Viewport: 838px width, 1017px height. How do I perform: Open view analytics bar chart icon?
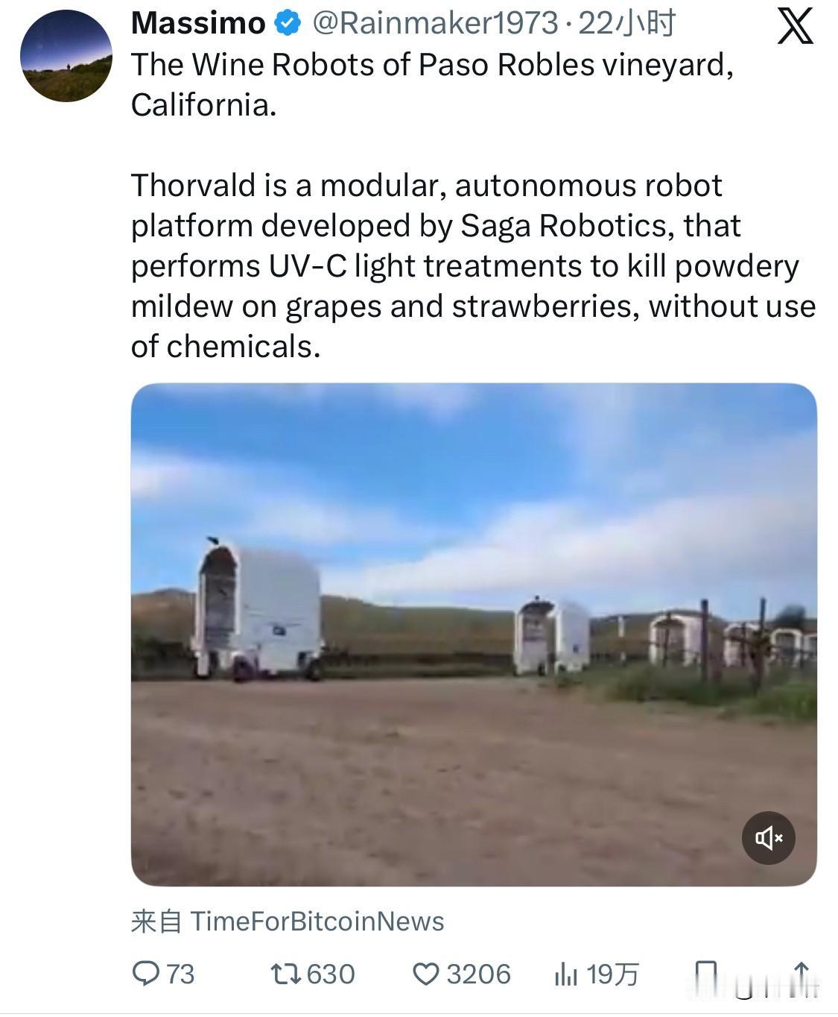[566, 974]
